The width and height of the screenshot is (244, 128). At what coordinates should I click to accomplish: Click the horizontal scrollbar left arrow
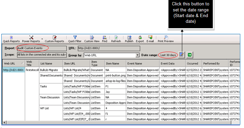[4, 123]
